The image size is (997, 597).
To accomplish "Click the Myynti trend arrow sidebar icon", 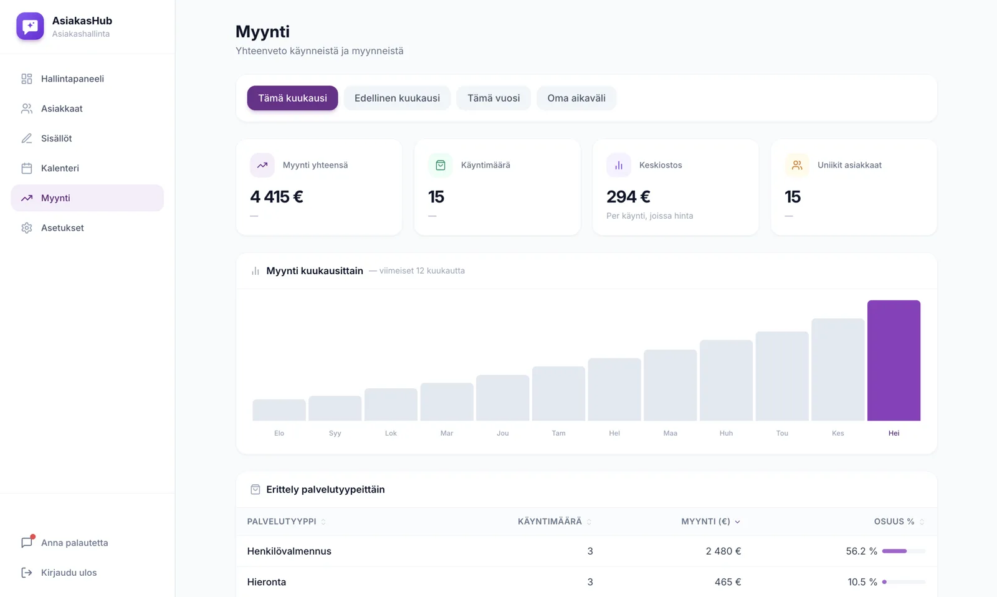I will tap(27, 198).
